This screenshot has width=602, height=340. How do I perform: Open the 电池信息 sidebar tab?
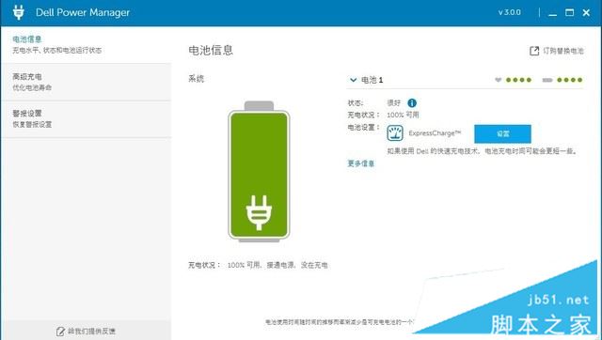coord(86,44)
